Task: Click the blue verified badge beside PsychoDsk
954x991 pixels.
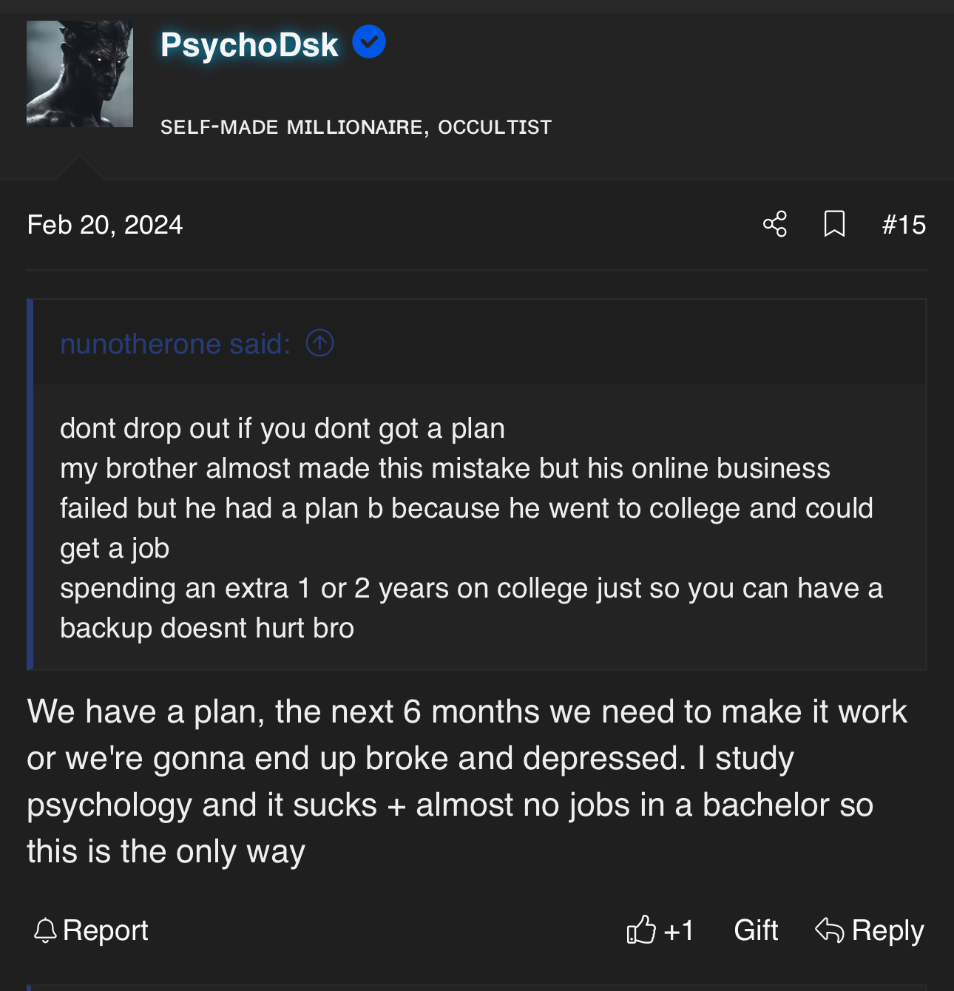Action: [369, 42]
